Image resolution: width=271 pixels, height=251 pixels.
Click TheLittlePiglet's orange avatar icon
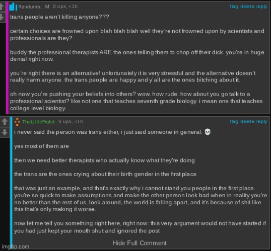click(17, 122)
